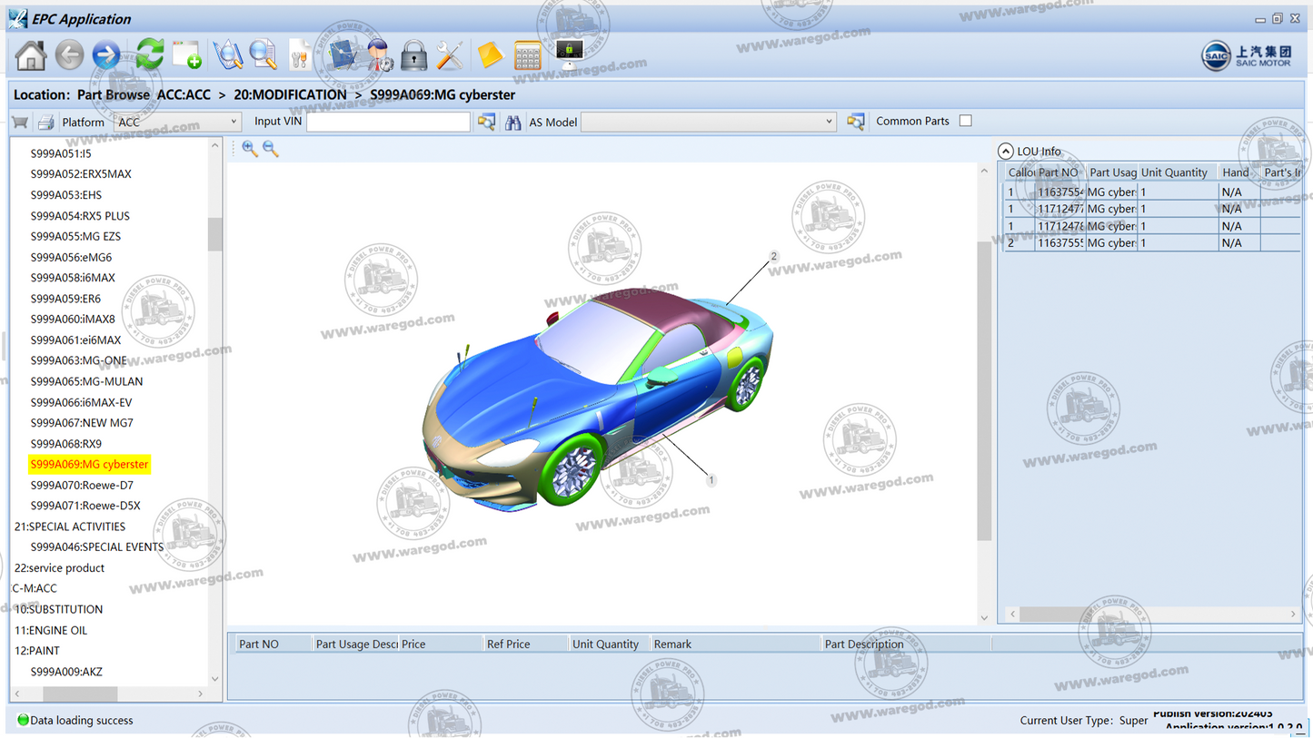
Task: Select S999A056:eMG6 tree item
Action: [71, 257]
